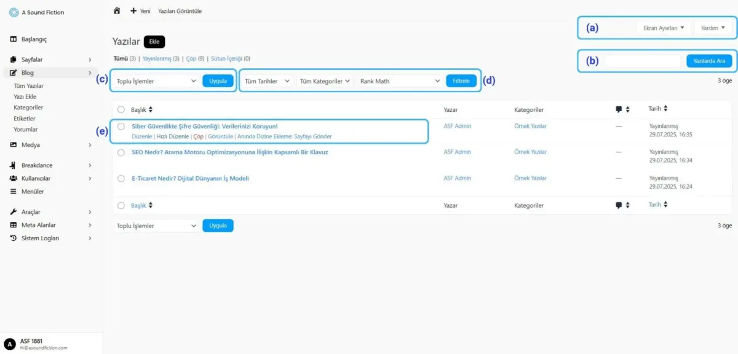
Task: Check the box for the Siber Güvenlikte post
Action: pyautogui.click(x=121, y=127)
